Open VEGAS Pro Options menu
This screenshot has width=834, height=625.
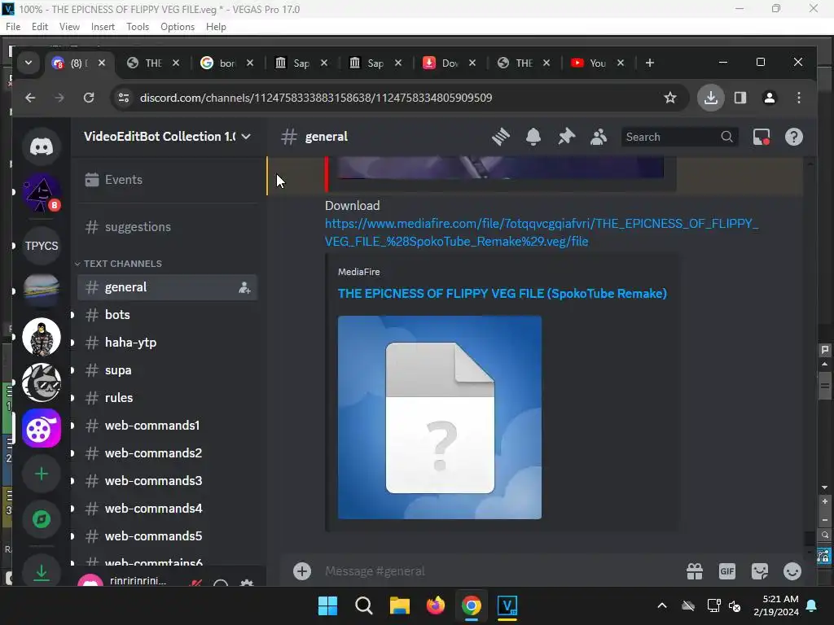pos(177,27)
